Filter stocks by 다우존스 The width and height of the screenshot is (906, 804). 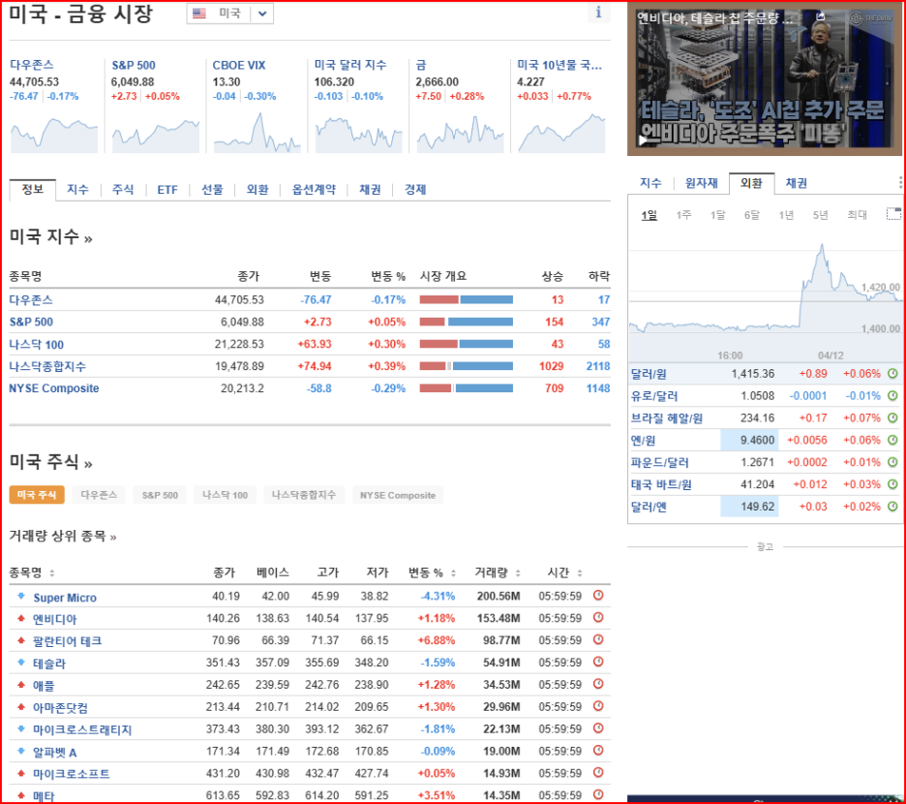pos(99,495)
